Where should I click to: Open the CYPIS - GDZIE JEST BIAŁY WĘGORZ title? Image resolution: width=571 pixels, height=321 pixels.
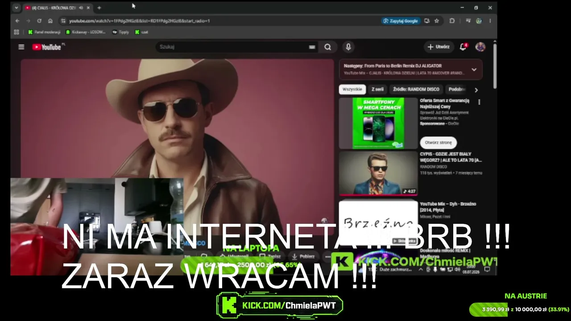tap(451, 157)
